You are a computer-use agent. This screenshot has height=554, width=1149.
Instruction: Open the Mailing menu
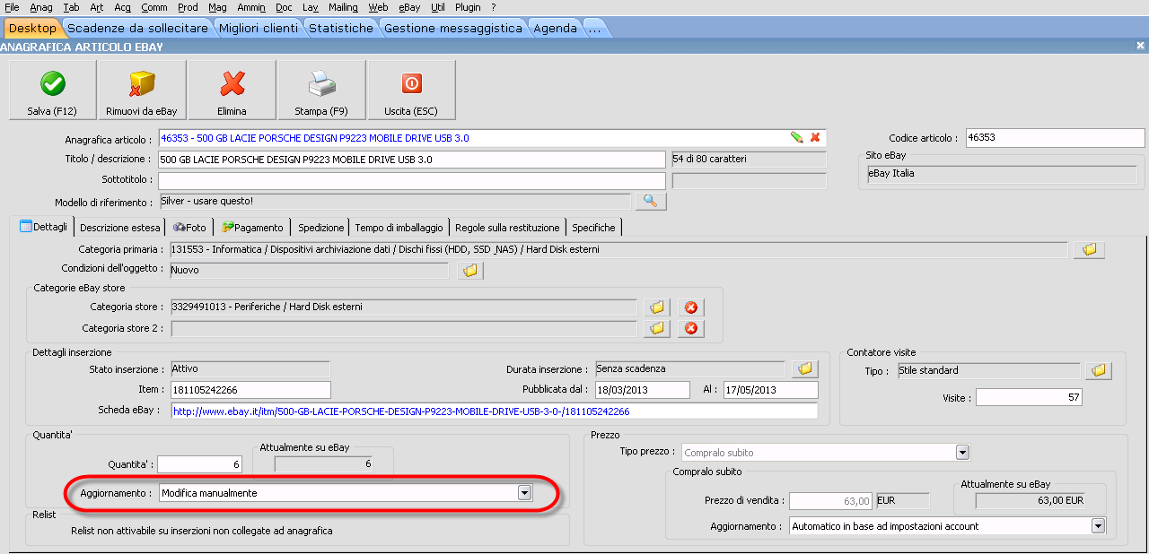point(343,7)
